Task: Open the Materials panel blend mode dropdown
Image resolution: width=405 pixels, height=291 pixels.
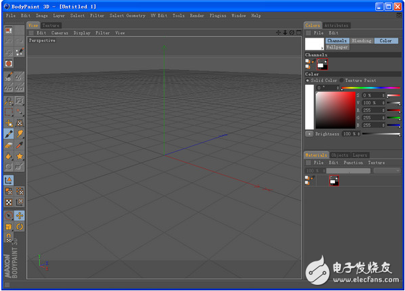Action: click(386, 171)
